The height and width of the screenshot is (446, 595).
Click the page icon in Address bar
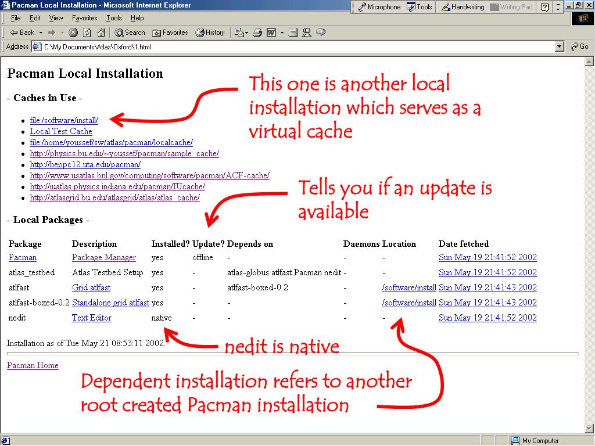pyautogui.click(x=37, y=46)
